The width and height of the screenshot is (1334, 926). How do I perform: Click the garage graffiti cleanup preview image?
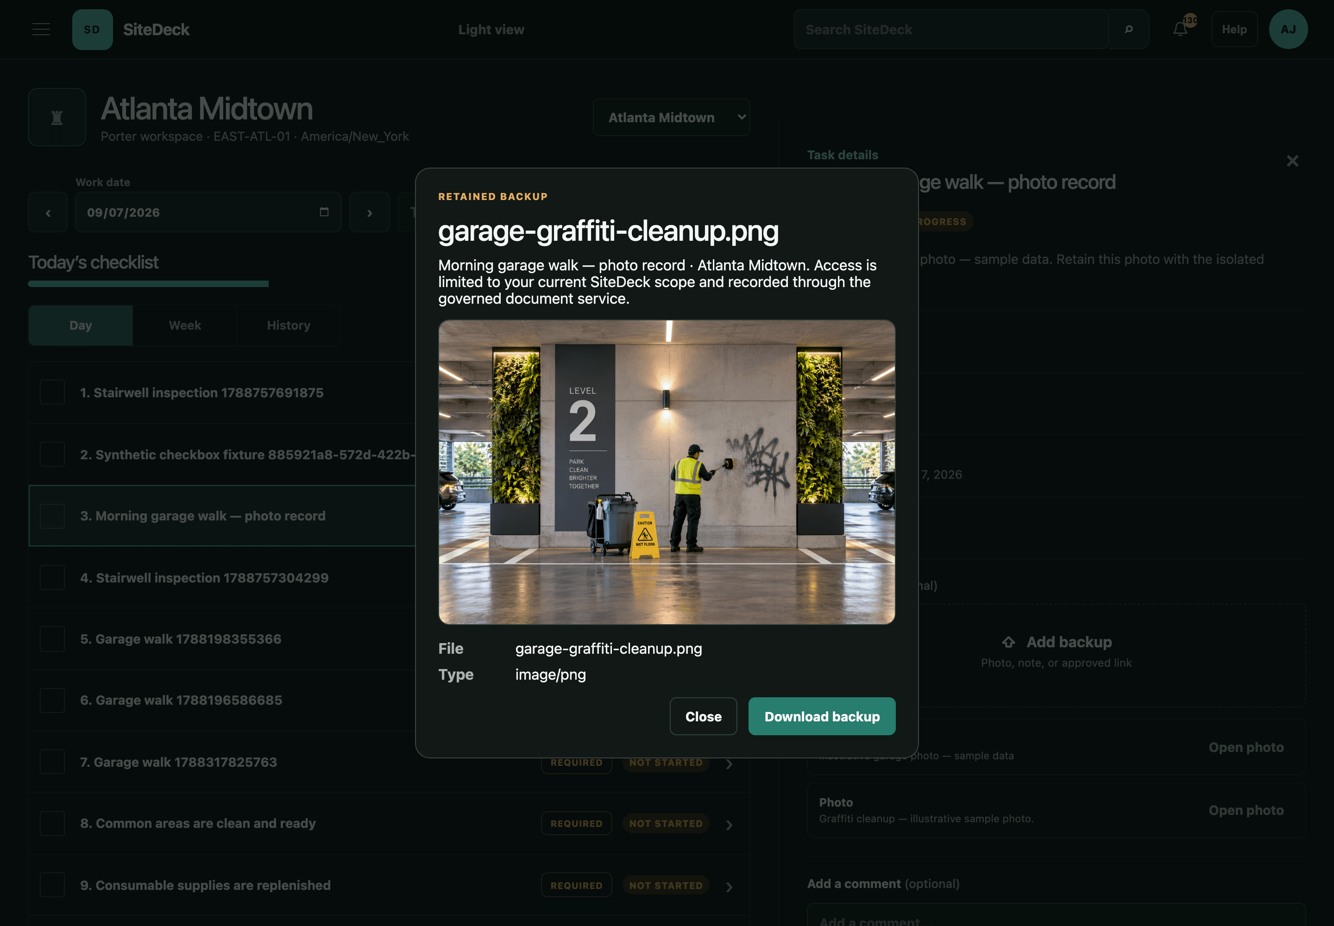coord(667,472)
